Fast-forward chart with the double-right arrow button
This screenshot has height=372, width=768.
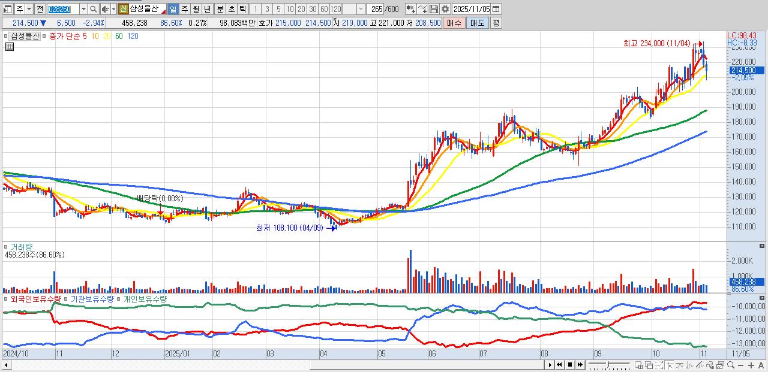tap(580, 365)
